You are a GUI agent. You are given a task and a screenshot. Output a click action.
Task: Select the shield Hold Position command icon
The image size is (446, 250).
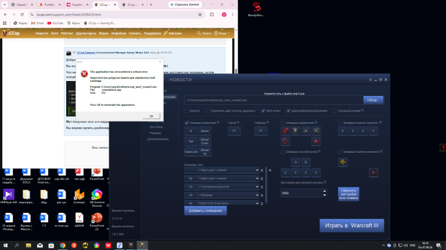[x=296, y=131]
